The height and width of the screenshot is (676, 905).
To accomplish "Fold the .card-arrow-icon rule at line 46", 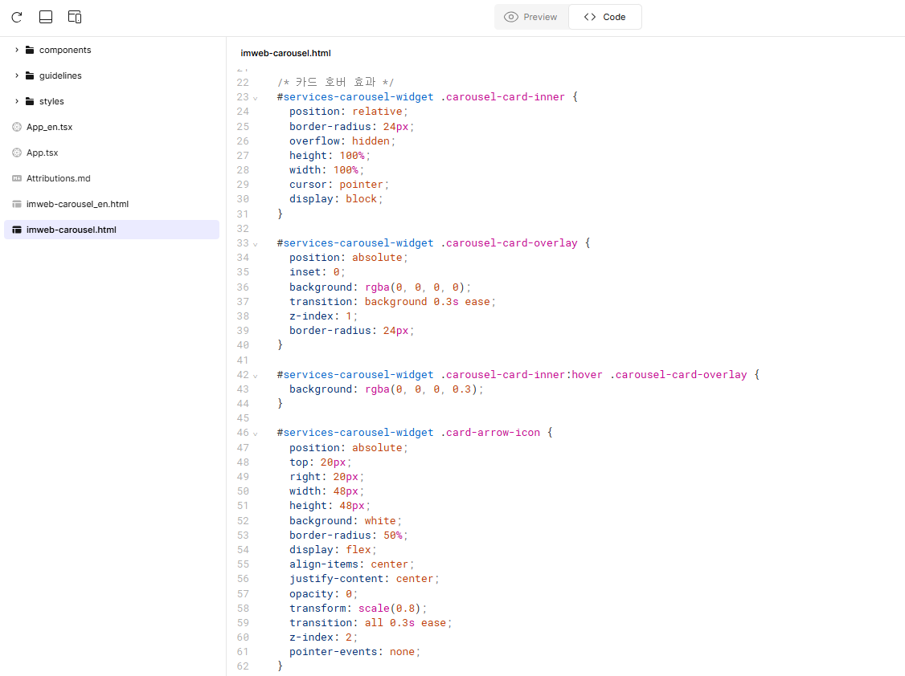I will (x=256, y=434).
